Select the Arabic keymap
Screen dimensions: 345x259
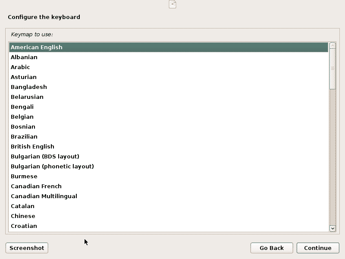20,67
